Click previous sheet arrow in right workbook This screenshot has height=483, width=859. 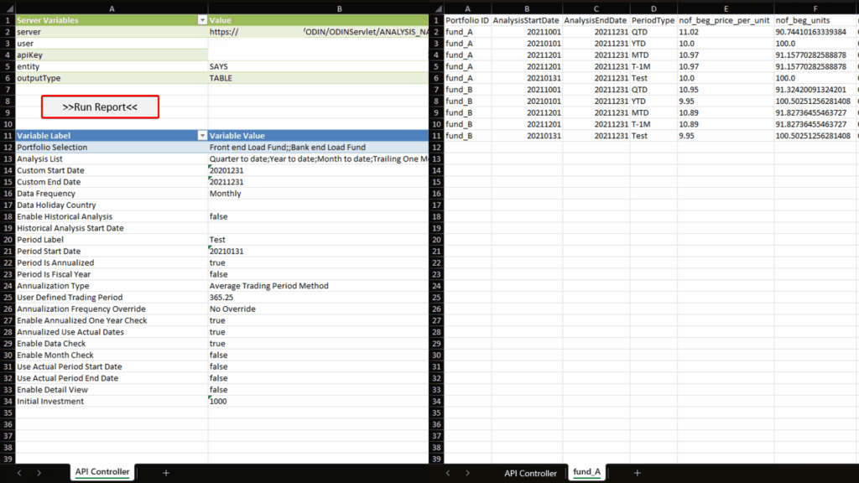pos(449,473)
